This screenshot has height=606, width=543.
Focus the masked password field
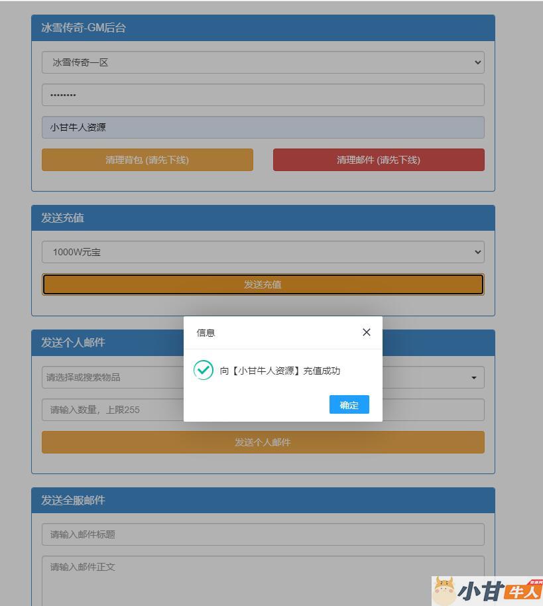click(x=263, y=95)
